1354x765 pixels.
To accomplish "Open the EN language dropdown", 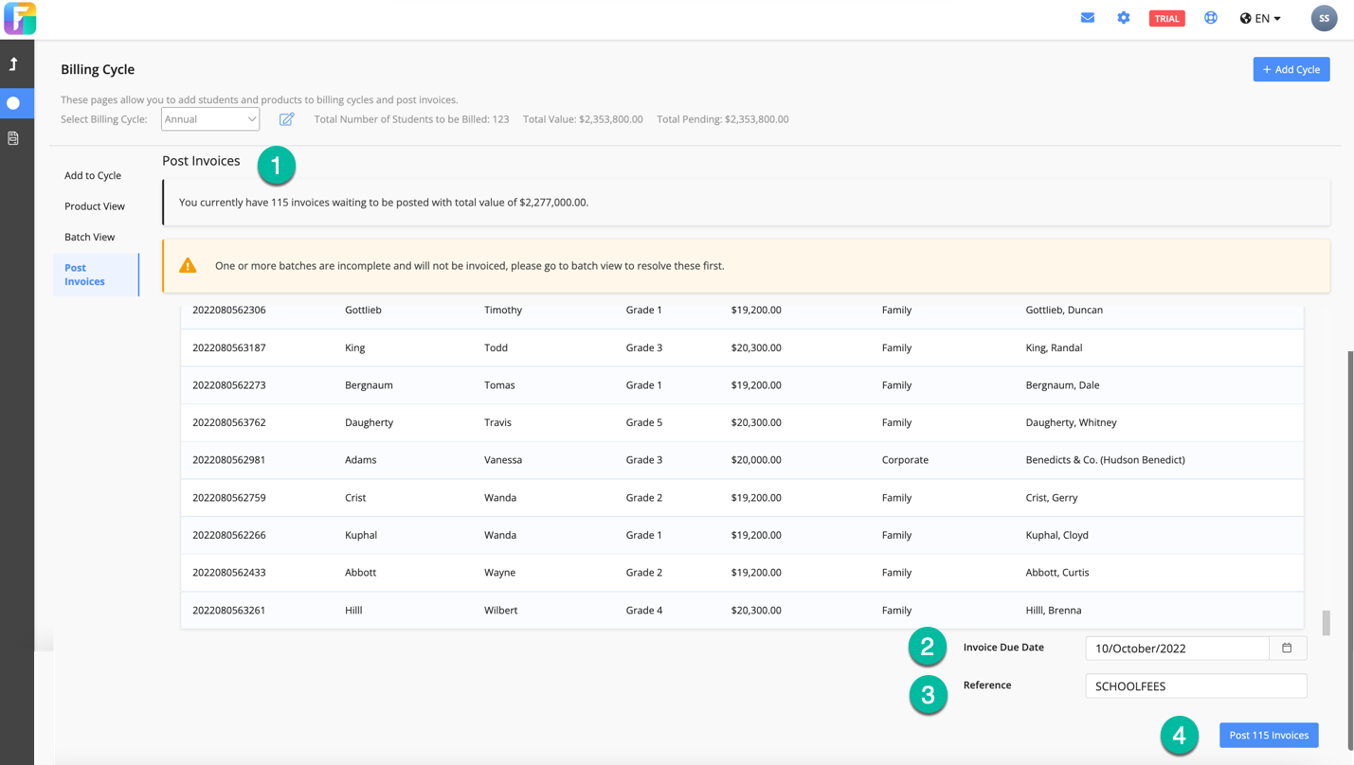I will (1260, 18).
